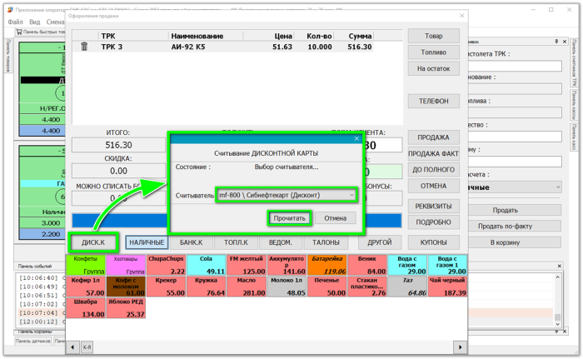The width and height of the screenshot is (583, 359).
Task: Click the ТЕЛЕФОН button
Action: coord(434,101)
